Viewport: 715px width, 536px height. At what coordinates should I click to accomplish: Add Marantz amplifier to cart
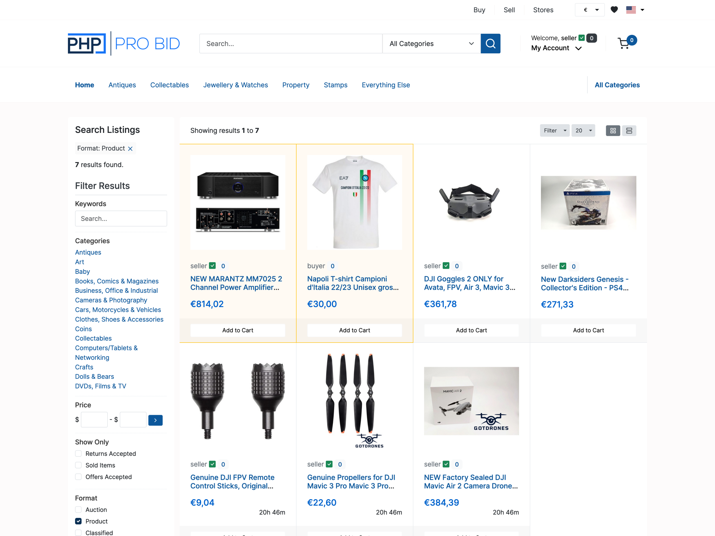pyautogui.click(x=238, y=330)
